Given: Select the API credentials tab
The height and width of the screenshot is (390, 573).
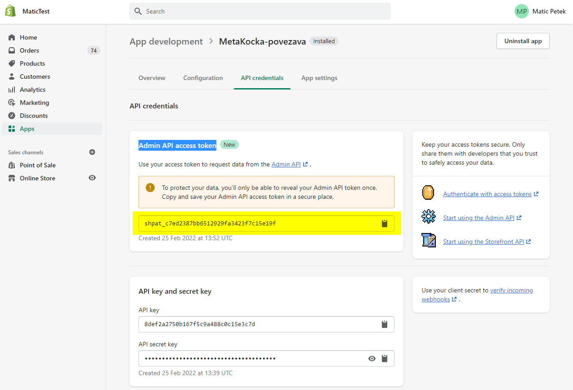Looking at the screenshot, I should 262,78.
